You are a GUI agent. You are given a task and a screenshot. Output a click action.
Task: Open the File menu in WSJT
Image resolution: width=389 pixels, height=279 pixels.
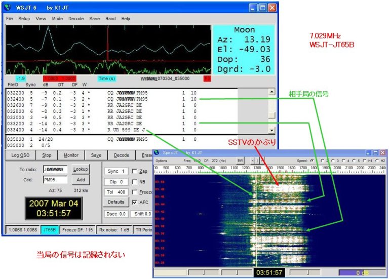pyautogui.click(x=10, y=19)
